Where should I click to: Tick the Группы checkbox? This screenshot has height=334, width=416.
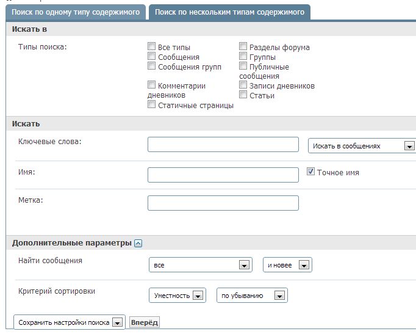point(243,56)
